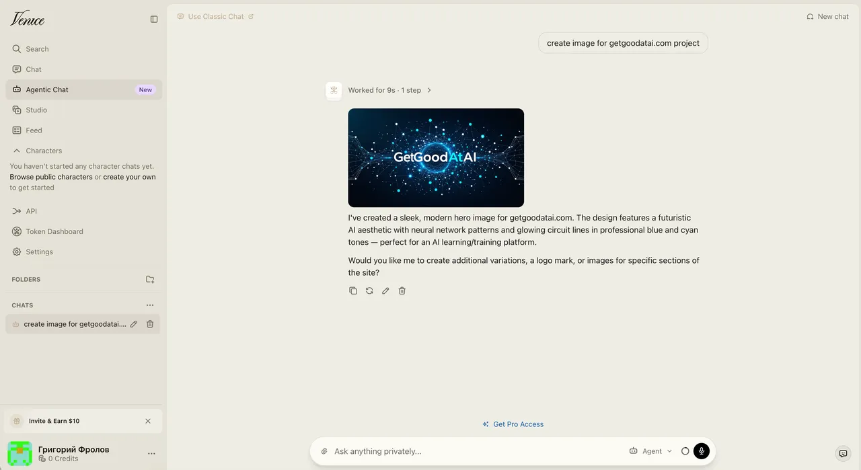Open the Token Dashboard
Image resolution: width=861 pixels, height=470 pixels.
point(84,231)
